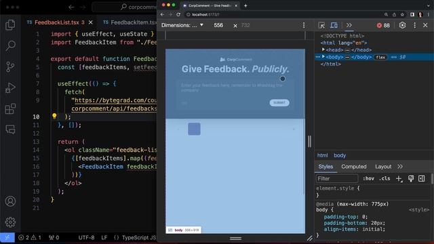The image size is (434, 244).
Task: Expand the body element node
Action: 323,57
